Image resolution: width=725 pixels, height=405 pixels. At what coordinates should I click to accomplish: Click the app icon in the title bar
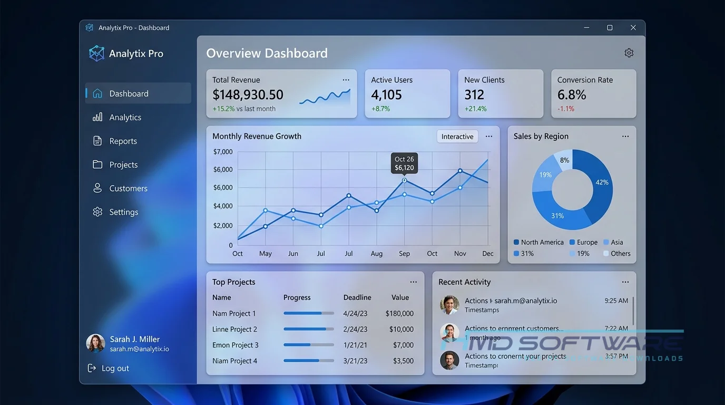click(x=90, y=27)
